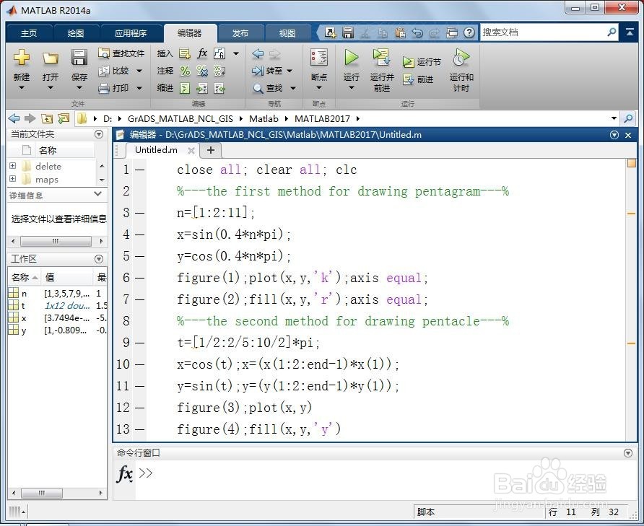Add a new editor tab with plus button
Screen dimensions: 644x526
pos(211,150)
